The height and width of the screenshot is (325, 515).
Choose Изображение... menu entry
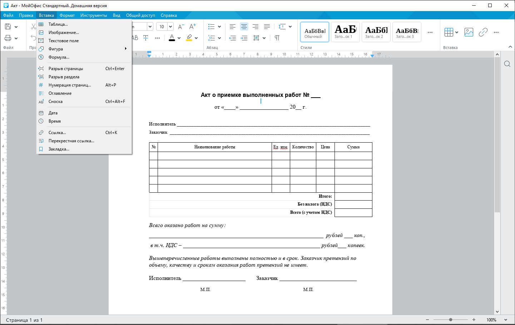click(84, 33)
